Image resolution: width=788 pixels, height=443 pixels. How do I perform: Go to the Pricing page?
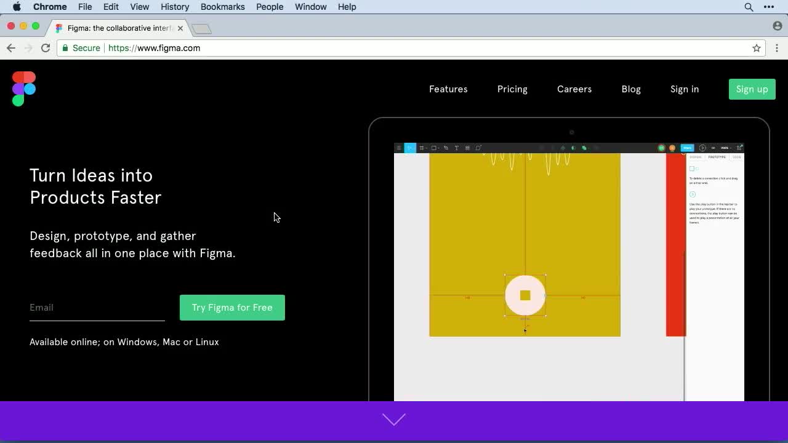click(512, 89)
